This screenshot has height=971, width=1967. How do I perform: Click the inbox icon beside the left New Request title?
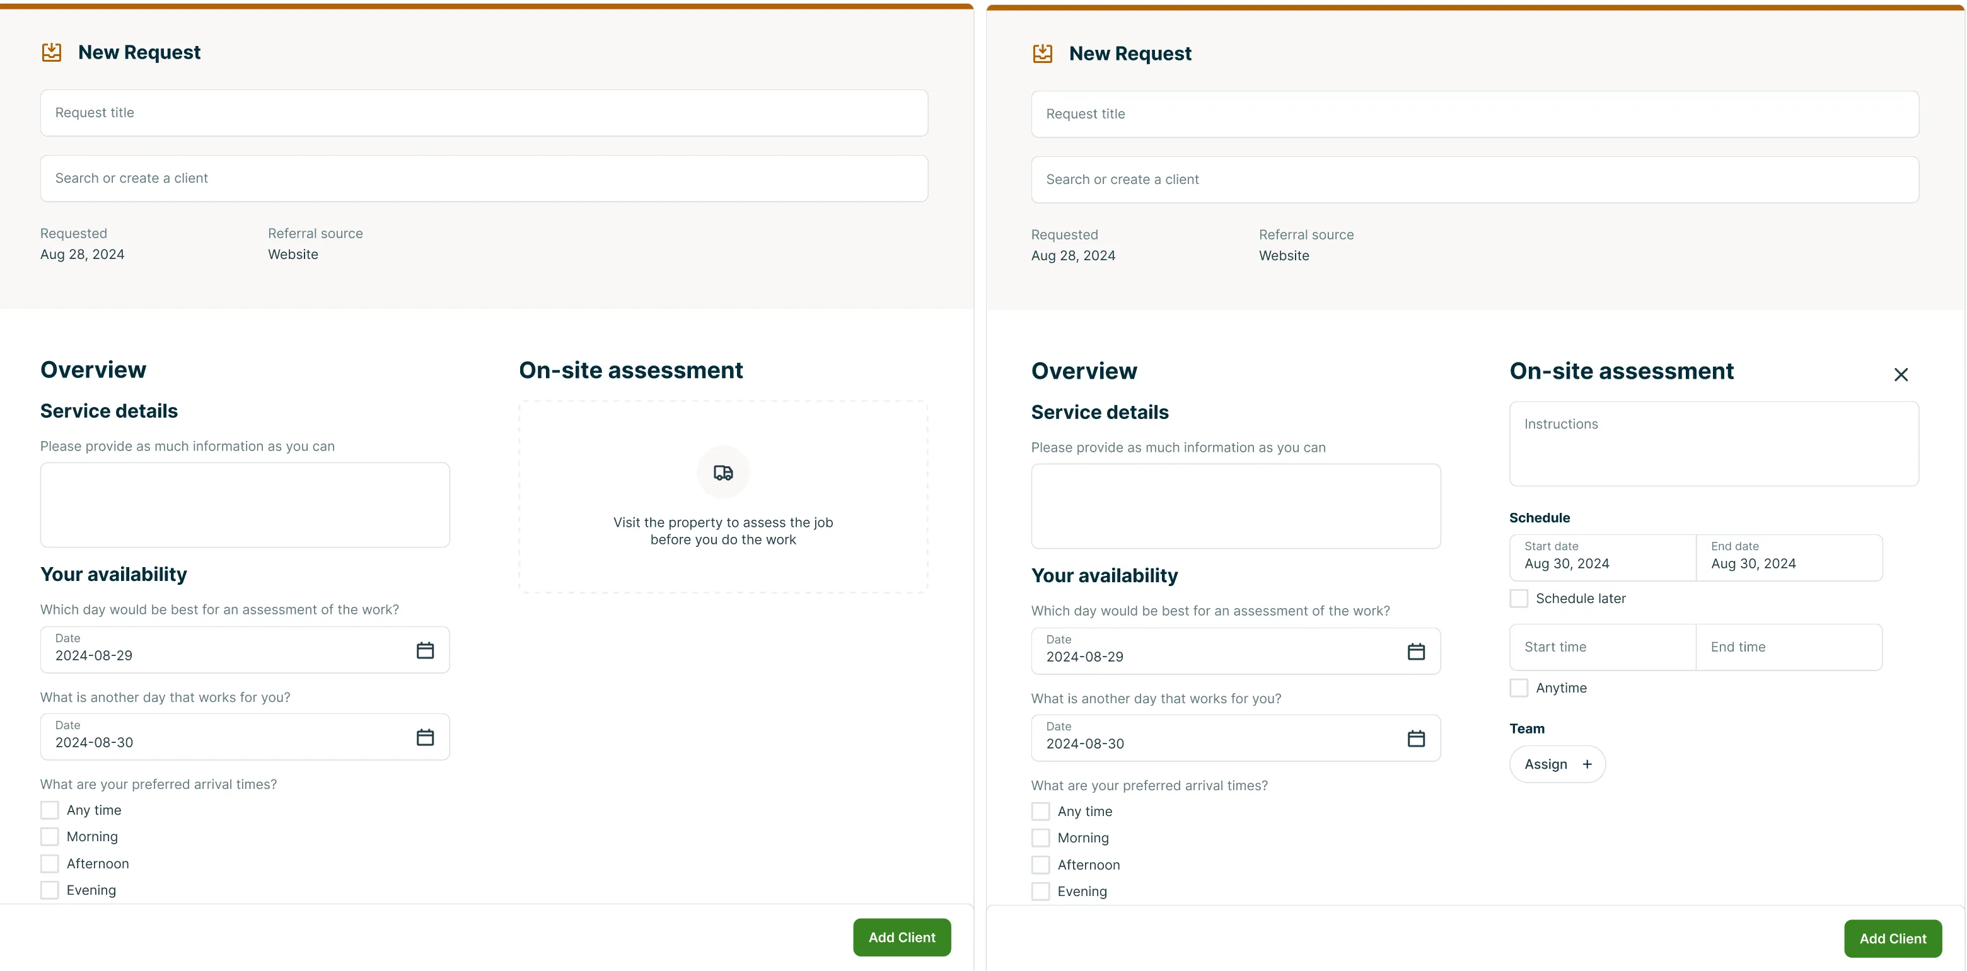pos(51,52)
